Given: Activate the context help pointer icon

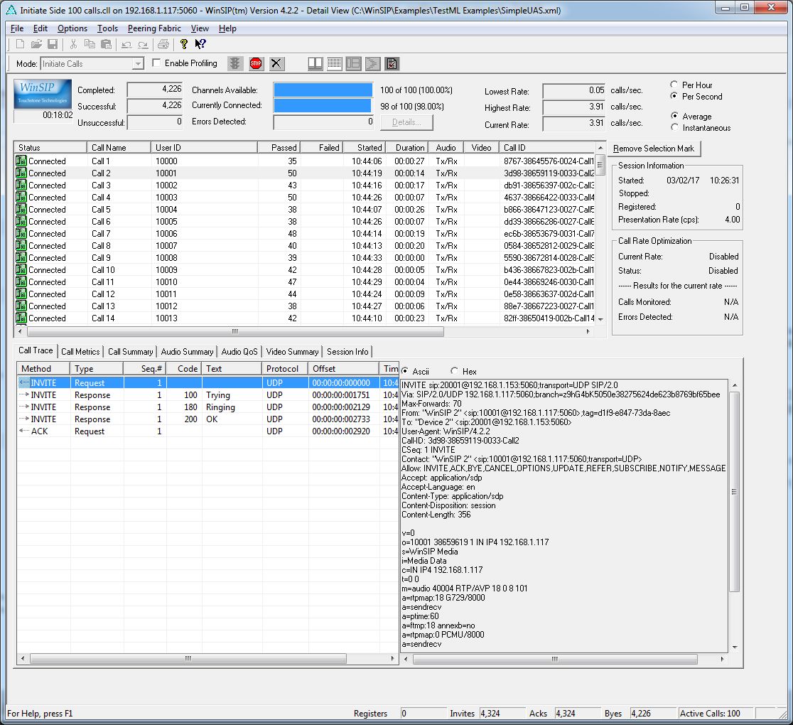Looking at the screenshot, I should pos(200,44).
